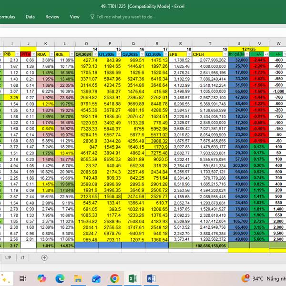Open the 34°C weather widget
Screen dimensions: 286x286
[x=264, y=278]
